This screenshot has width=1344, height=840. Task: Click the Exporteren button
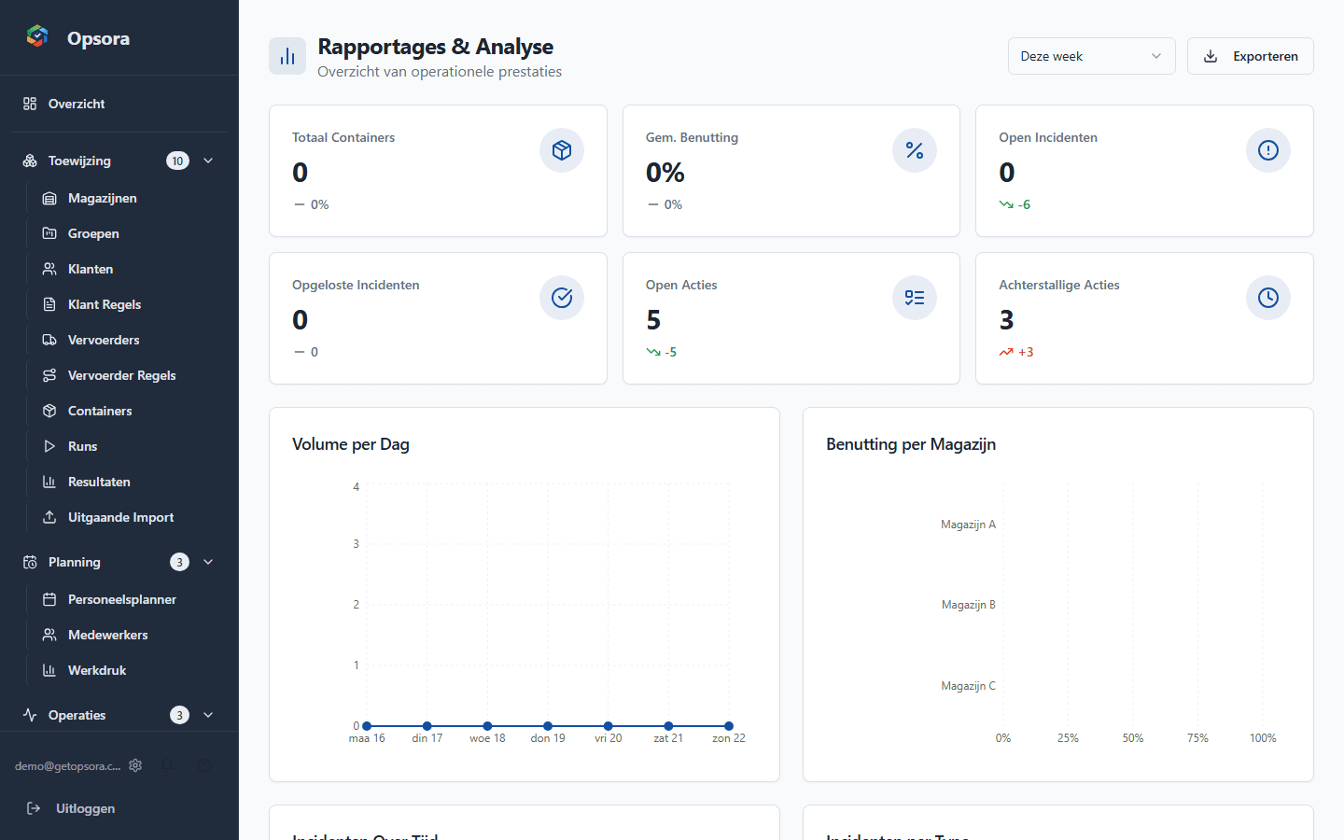point(1250,56)
